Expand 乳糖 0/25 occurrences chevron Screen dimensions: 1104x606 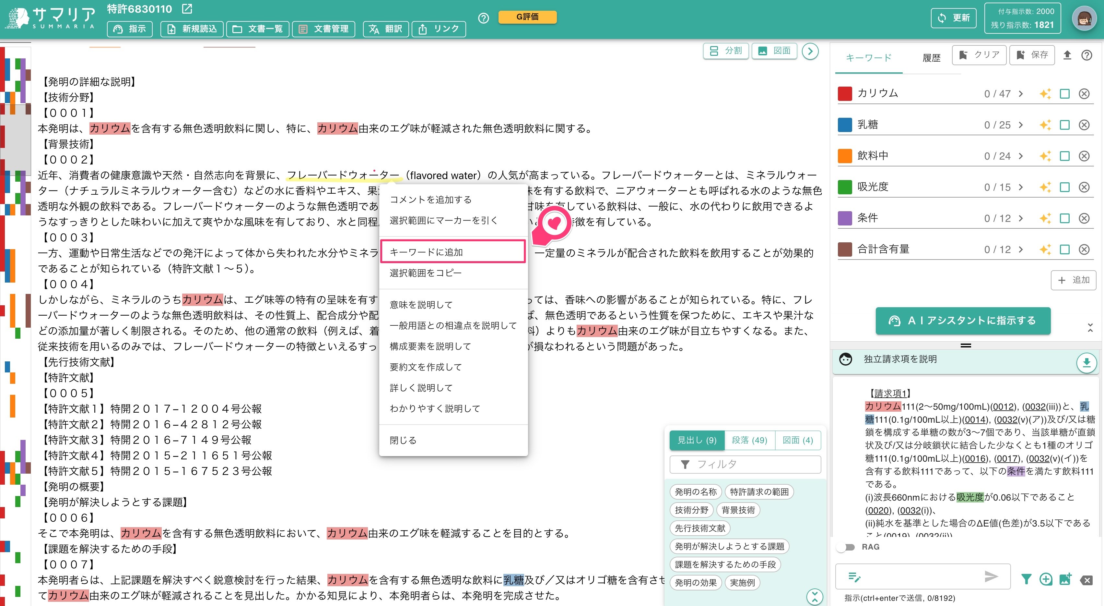point(1021,125)
